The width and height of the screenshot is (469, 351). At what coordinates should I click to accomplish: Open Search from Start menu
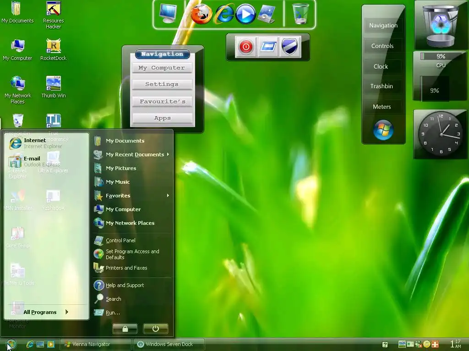tap(131, 299)
